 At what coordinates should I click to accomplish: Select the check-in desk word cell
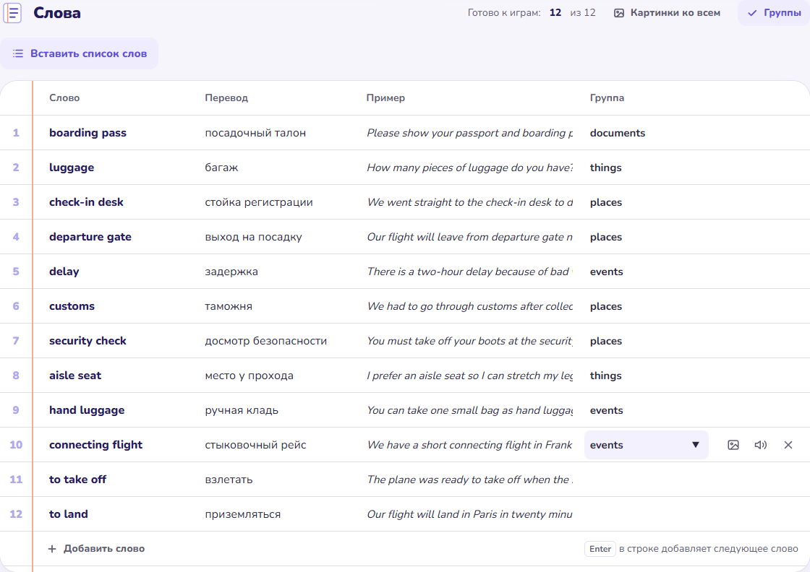pyautogui.click(x=86, y=202)
